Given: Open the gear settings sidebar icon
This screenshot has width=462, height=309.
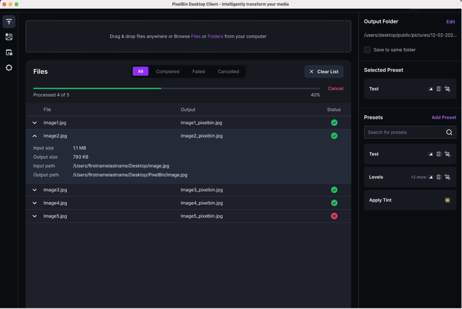Looking at the screenshot, I should click(x=9, y=68).
